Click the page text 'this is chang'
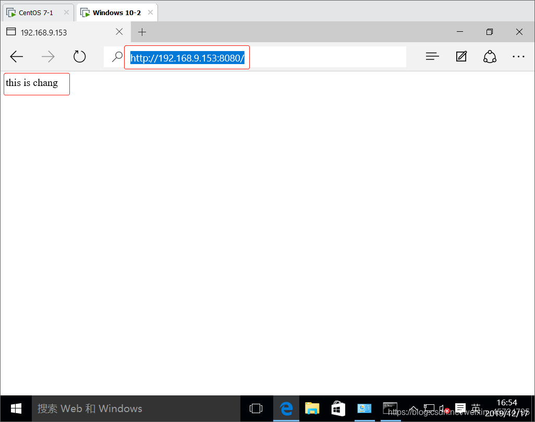The image size is (535, 422). click(x=32, y=83)
